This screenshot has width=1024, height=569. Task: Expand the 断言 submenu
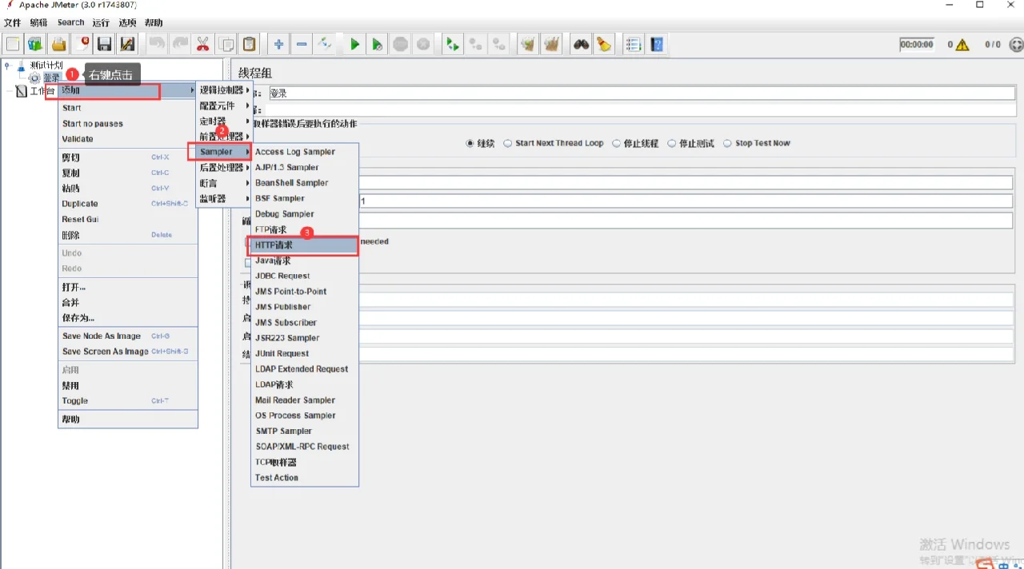[225, 183]
